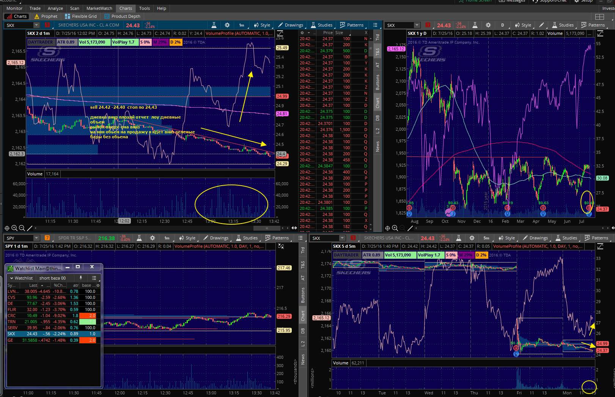Open the watchlist list menu icon
This screenshot has height=397, width=615.
94,278
